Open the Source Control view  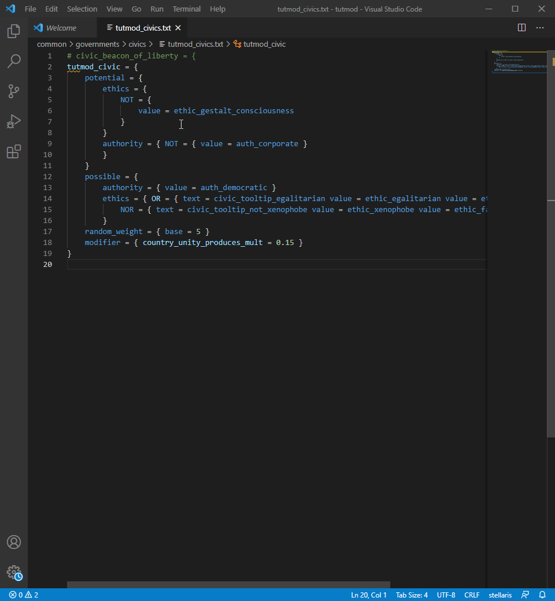(x=14, y=91)
